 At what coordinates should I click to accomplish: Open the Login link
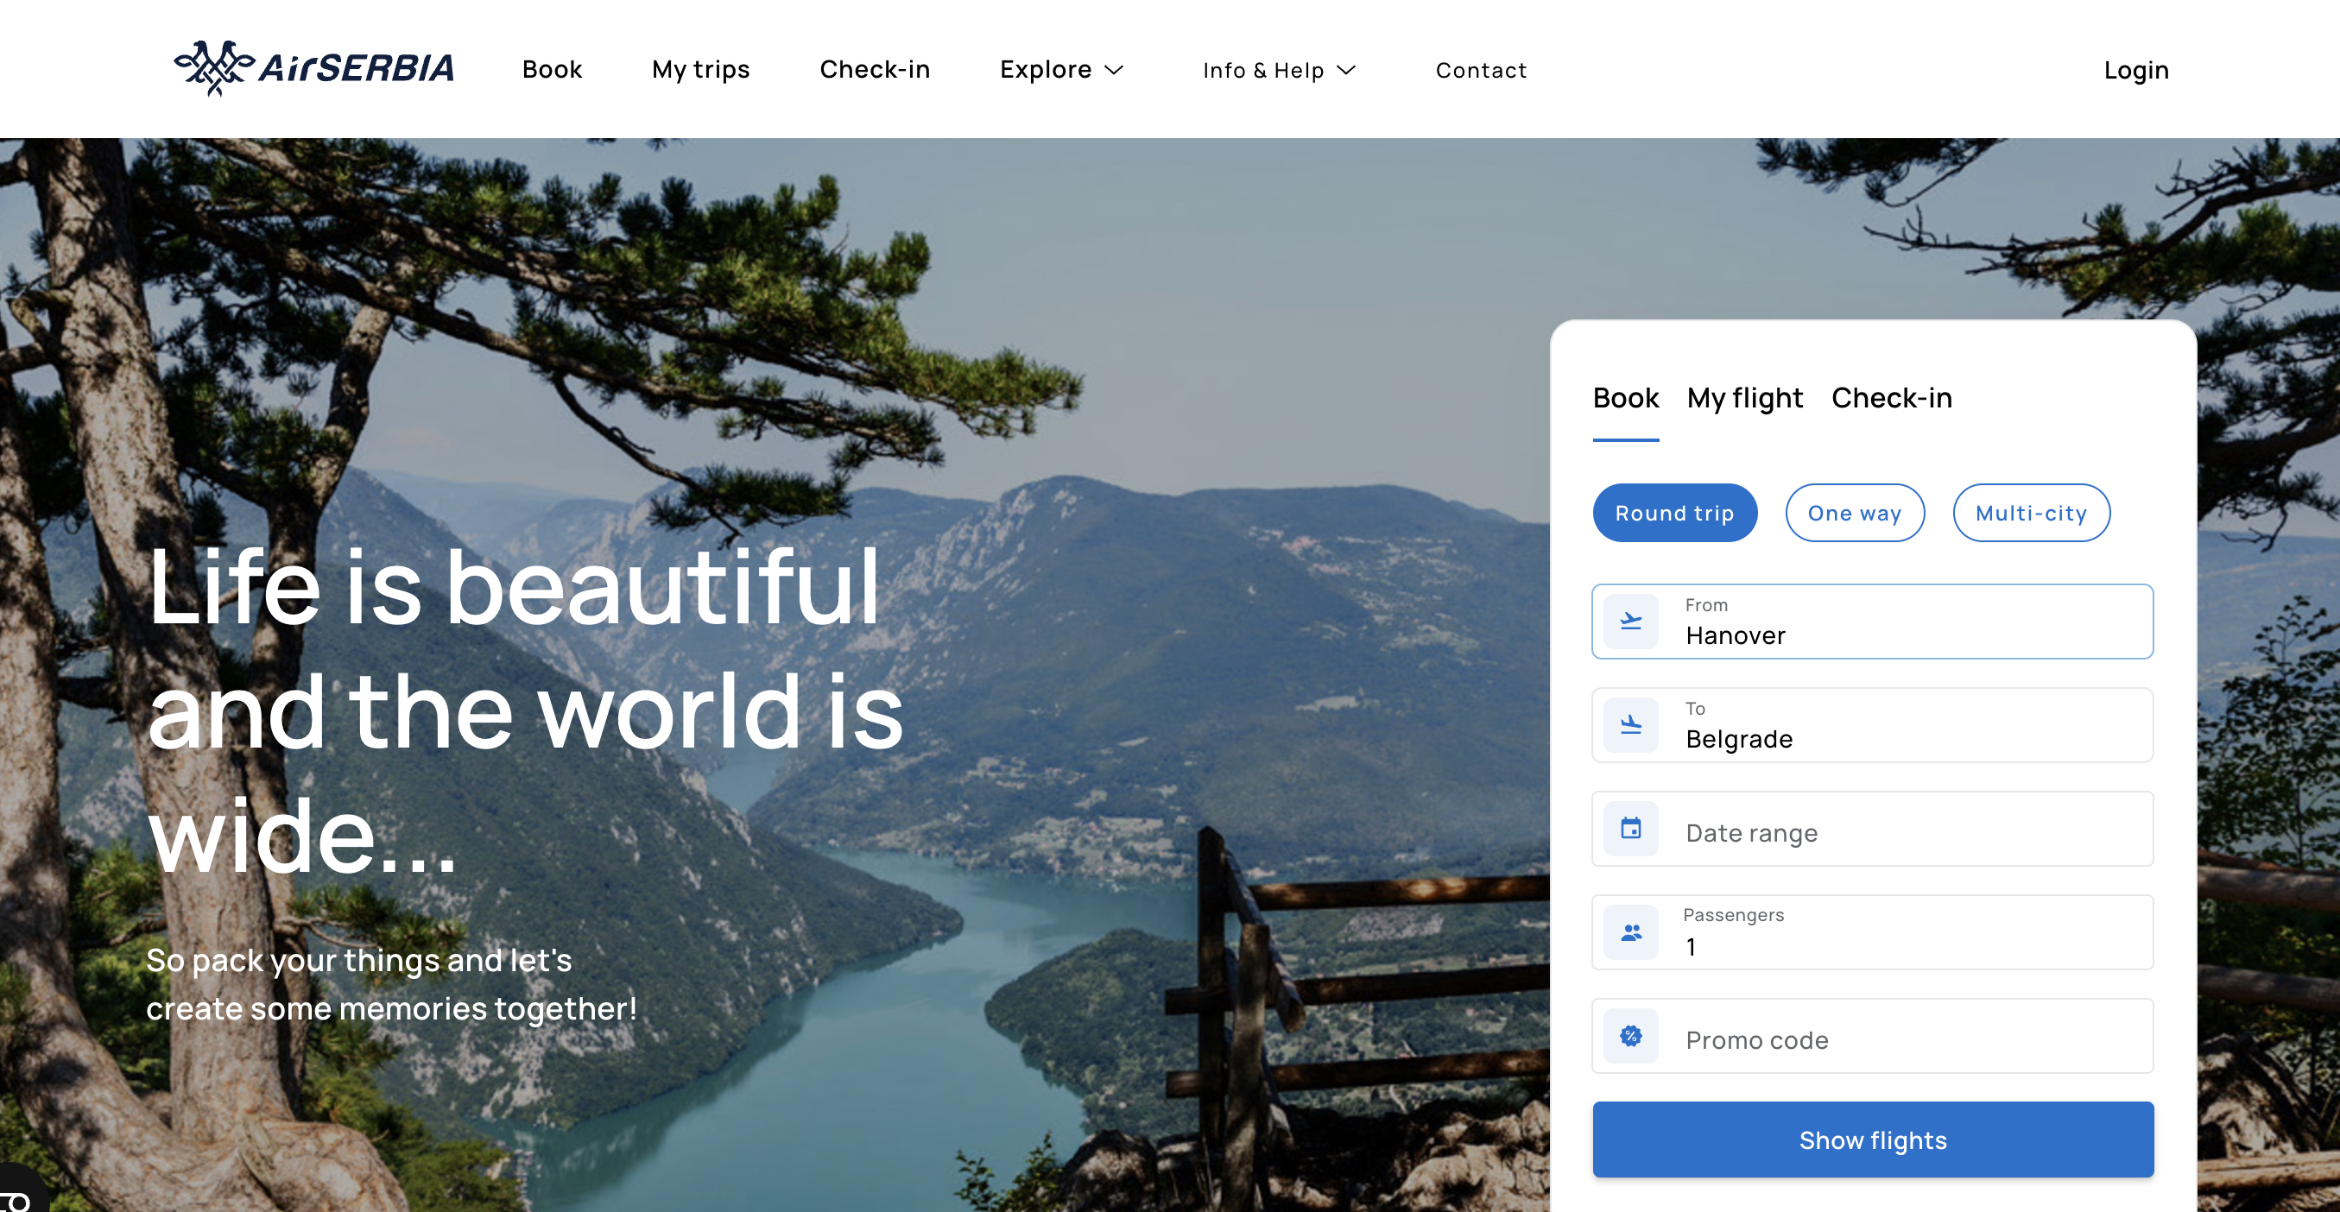click(x=2135, y=70)
